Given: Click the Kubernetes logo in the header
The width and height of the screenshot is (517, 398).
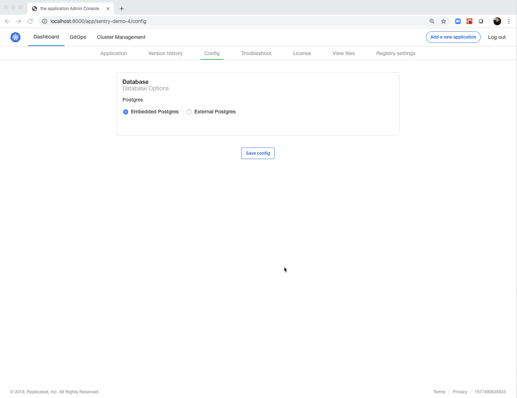Looking at the screenshot, I should tap(15, 37).
